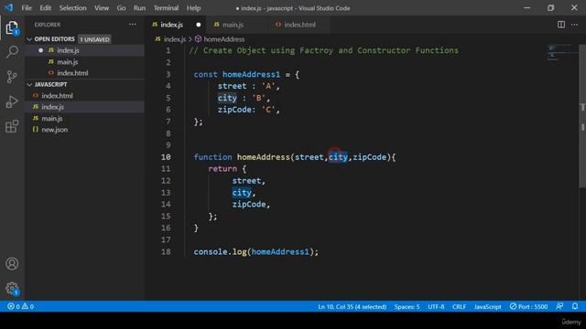
Task: Open the Extensions view
Action: click(12, 126)
